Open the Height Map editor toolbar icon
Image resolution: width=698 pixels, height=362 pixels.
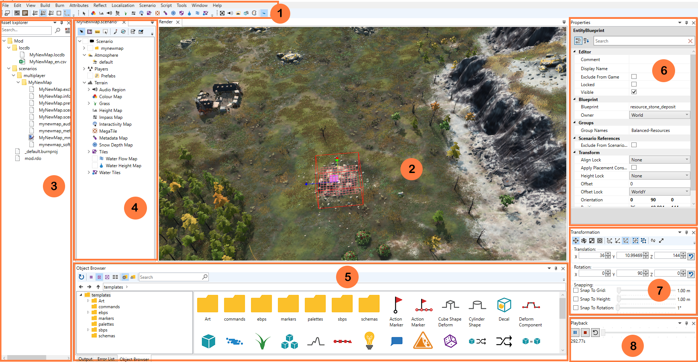click(101, 13)
